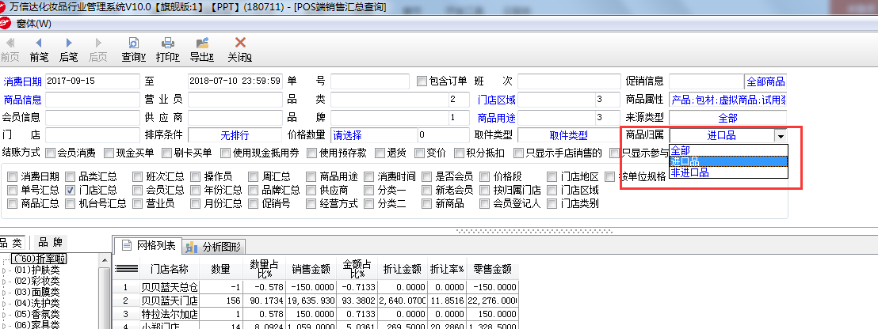Check the 品类汇总 checkbox
This screenshot has height=329, width=878.
point(70,176)
